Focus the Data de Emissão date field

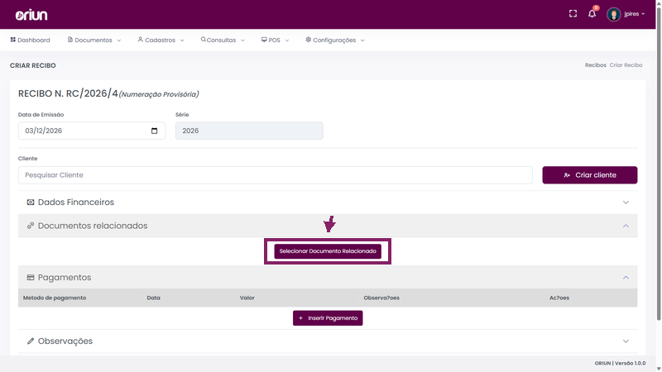pos(92,131)
